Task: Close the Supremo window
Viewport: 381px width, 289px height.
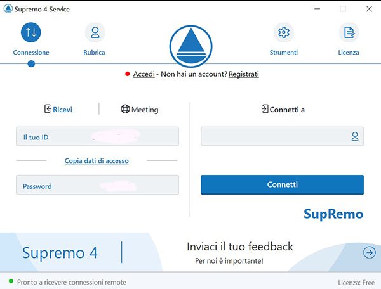Action: coord(369,9)
